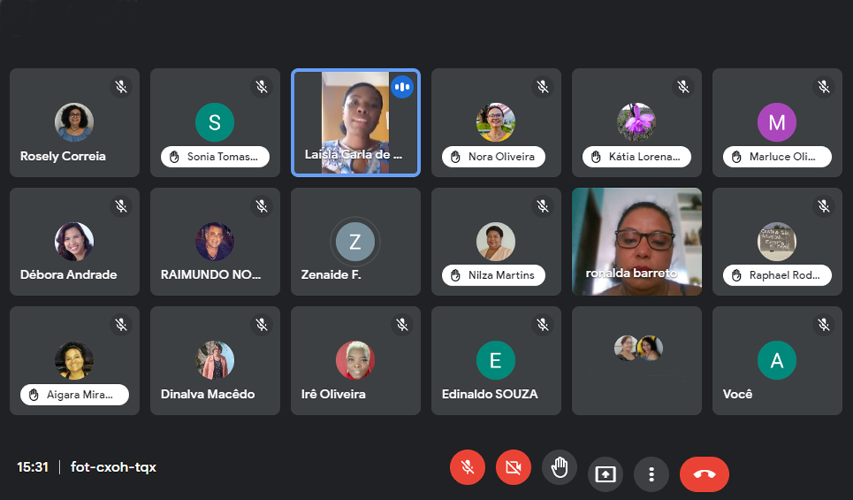Click Nora Oliveira raised hand badge

[493, 156]
